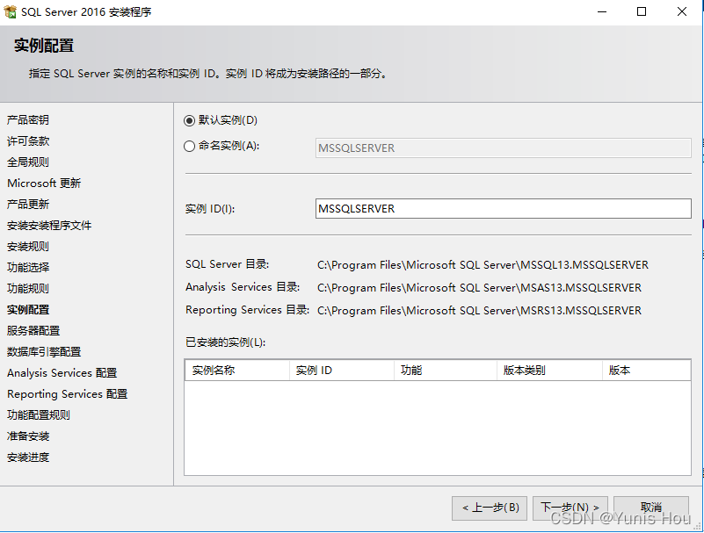Click the MSAS13.MSSQLSERVER directory path text
Viewport: 704px width, 533px height.
(479, 288)
